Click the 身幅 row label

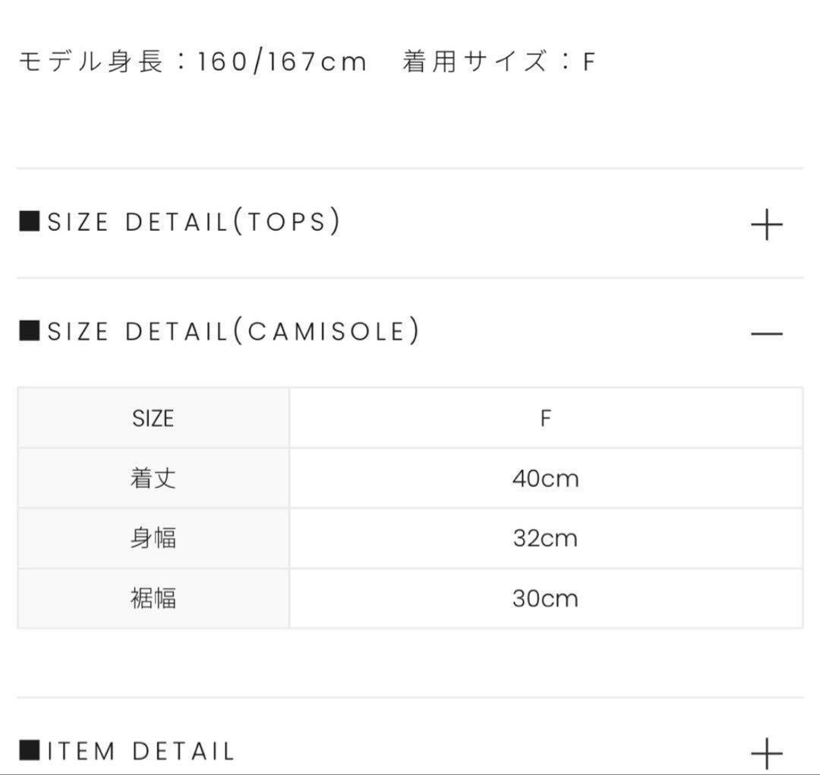tap(153, 539)
